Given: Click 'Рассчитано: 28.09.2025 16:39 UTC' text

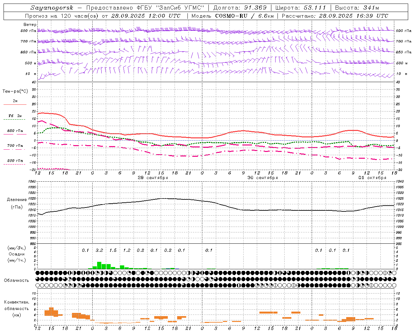Looking at the screenshot, I should [x=335, y=16].
